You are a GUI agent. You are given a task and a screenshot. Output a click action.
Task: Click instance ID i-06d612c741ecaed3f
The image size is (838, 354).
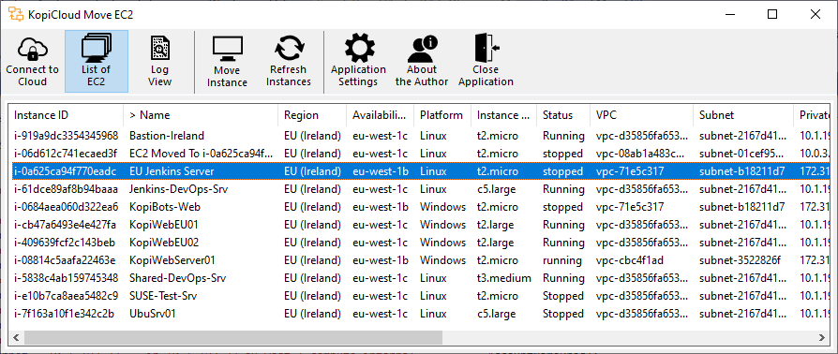(x=66, y=154)
